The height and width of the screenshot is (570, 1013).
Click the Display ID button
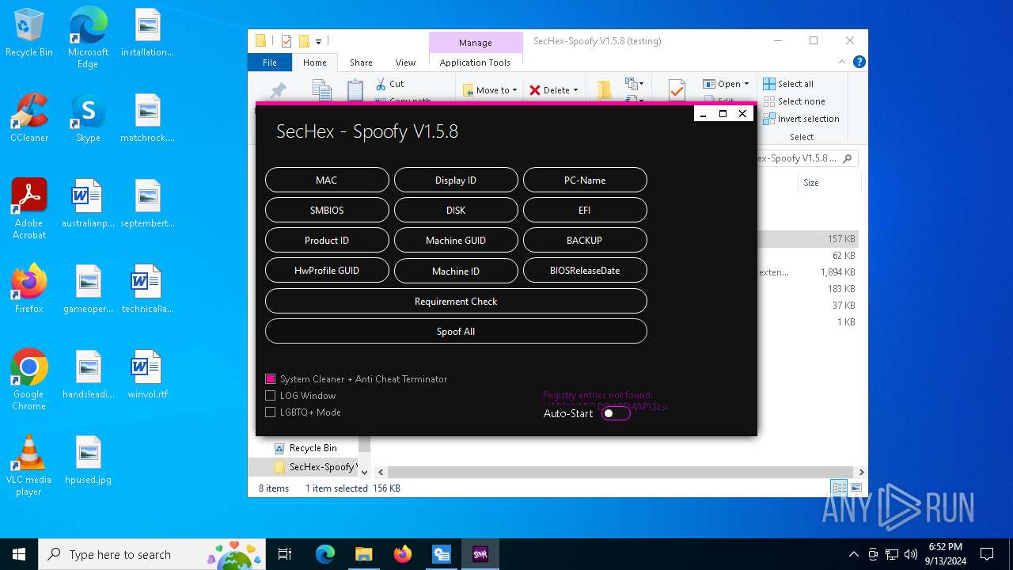[456, 180]
